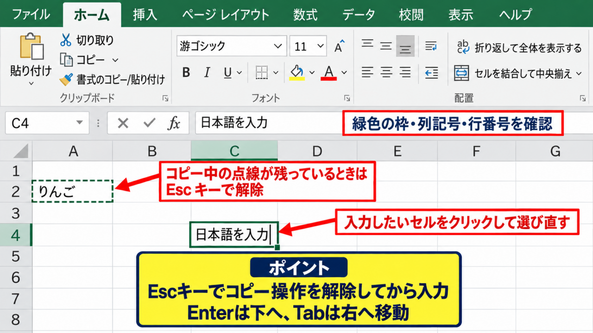Switch to the 校閲 tab
The height and width of the screenshot is (333, 593).
411,14
